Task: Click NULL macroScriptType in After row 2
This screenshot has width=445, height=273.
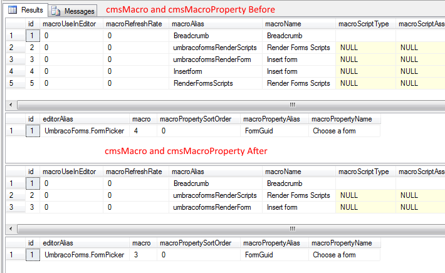Action: click(x=366, y=195)
